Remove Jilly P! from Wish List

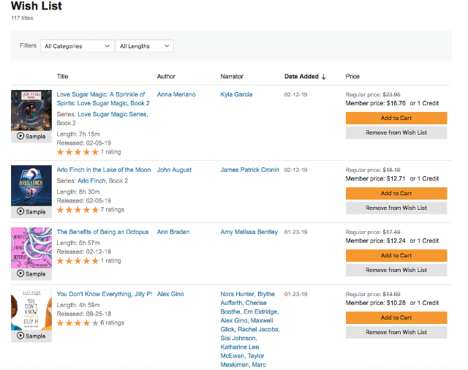396,332
